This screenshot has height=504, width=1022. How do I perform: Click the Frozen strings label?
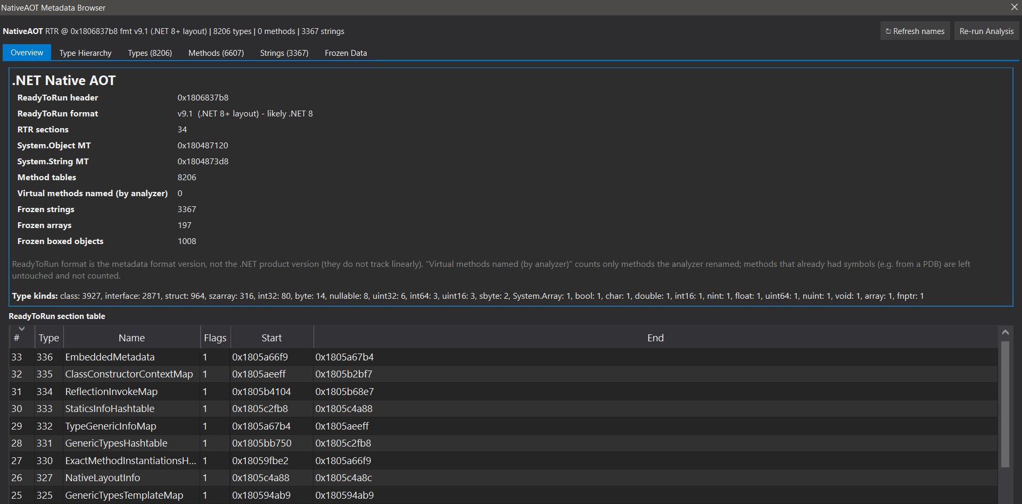(x=46, y=209)
